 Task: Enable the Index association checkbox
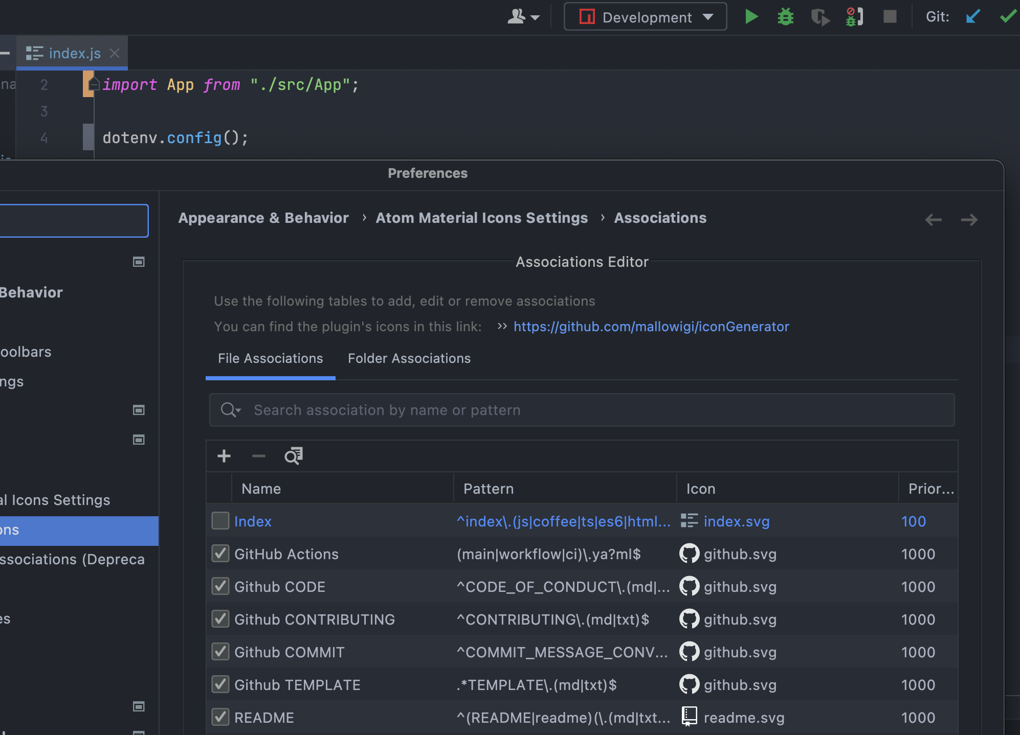pos(220,521)
